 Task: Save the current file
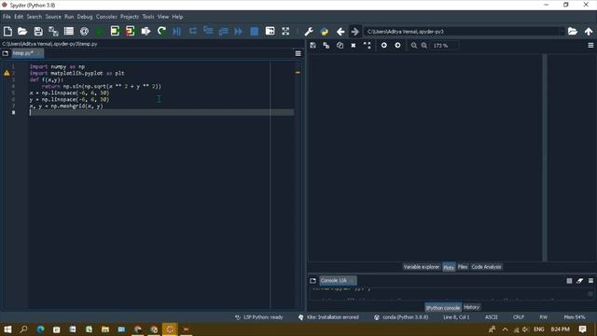pos(38,31)
